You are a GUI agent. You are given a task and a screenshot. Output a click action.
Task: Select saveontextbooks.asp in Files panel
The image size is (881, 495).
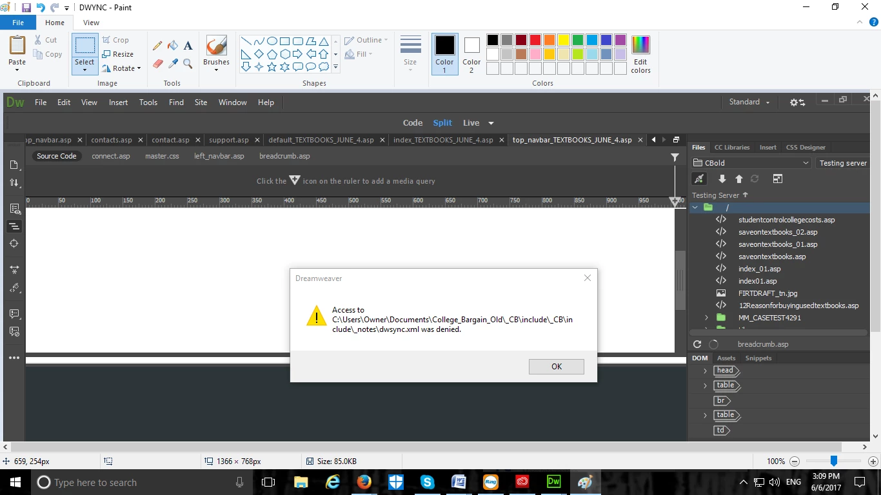pos(772,257)
